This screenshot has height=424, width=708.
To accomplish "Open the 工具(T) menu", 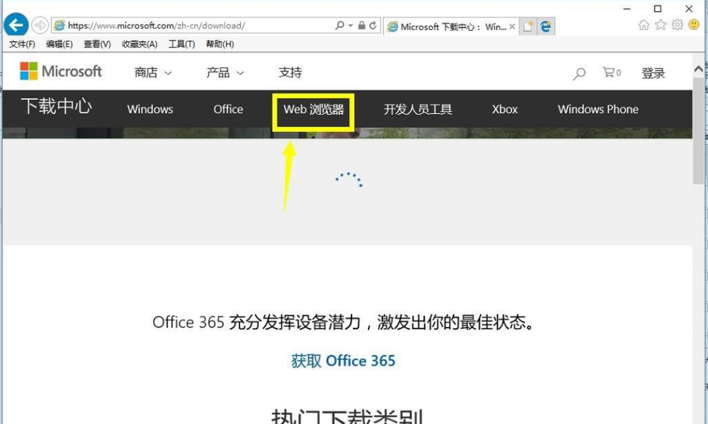I will coord(181,44).
